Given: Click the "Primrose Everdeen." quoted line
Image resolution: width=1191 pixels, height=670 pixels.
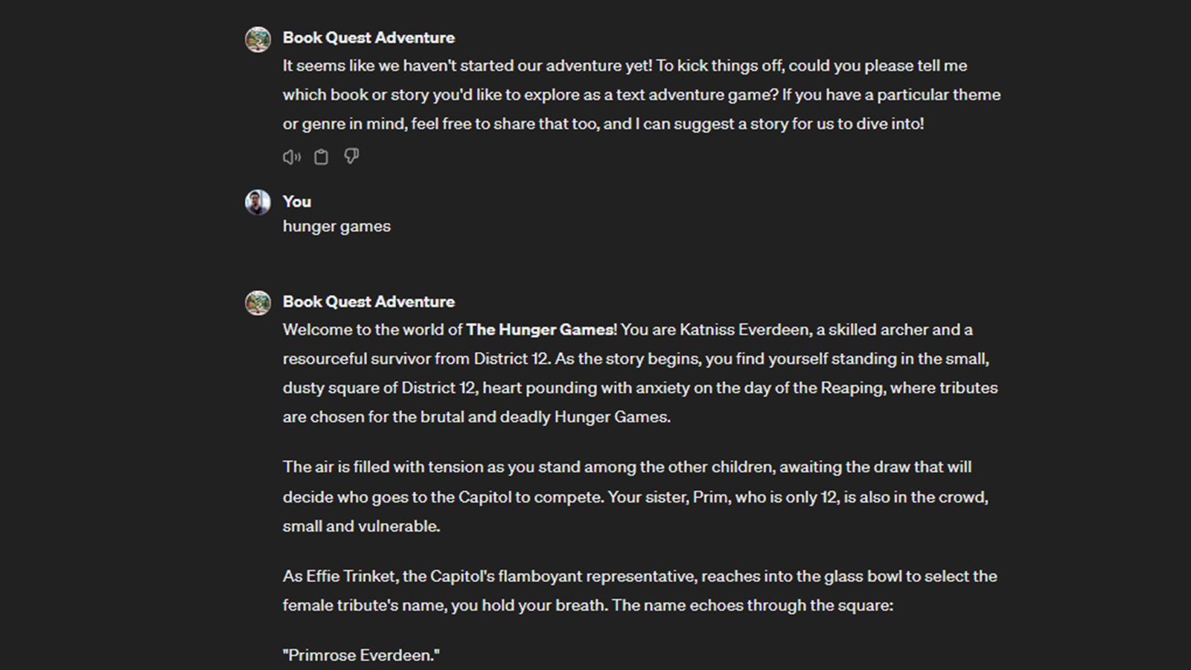Looking at the screenshot, I should pos(361,656).
